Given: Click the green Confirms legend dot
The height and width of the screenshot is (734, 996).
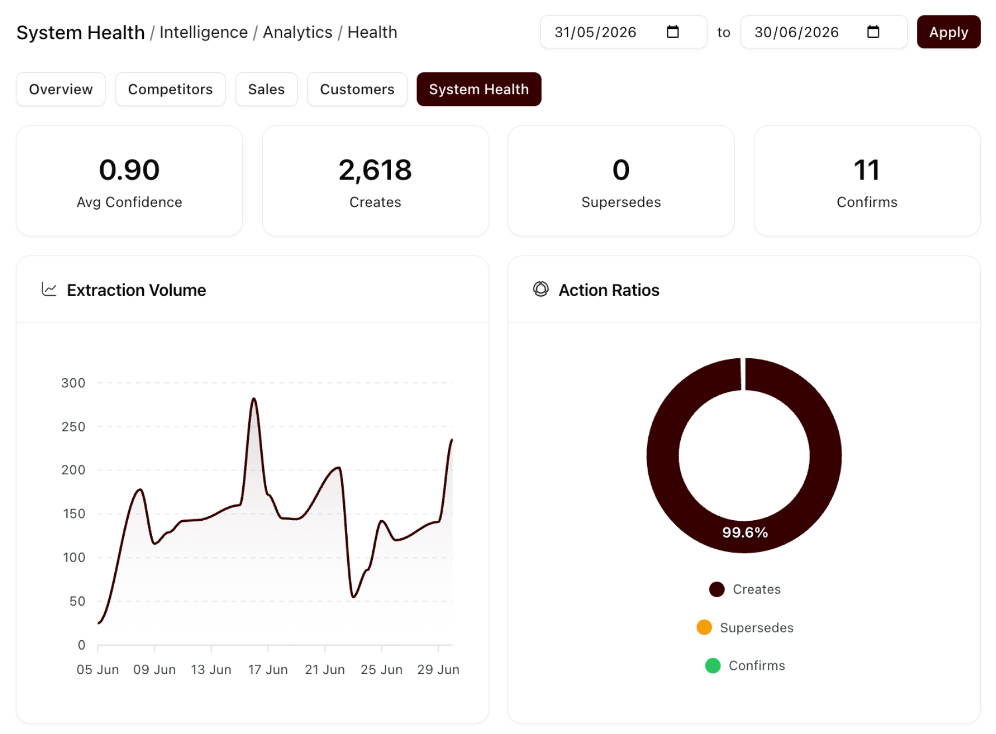Looking at the screenshot, I should 712,665.
